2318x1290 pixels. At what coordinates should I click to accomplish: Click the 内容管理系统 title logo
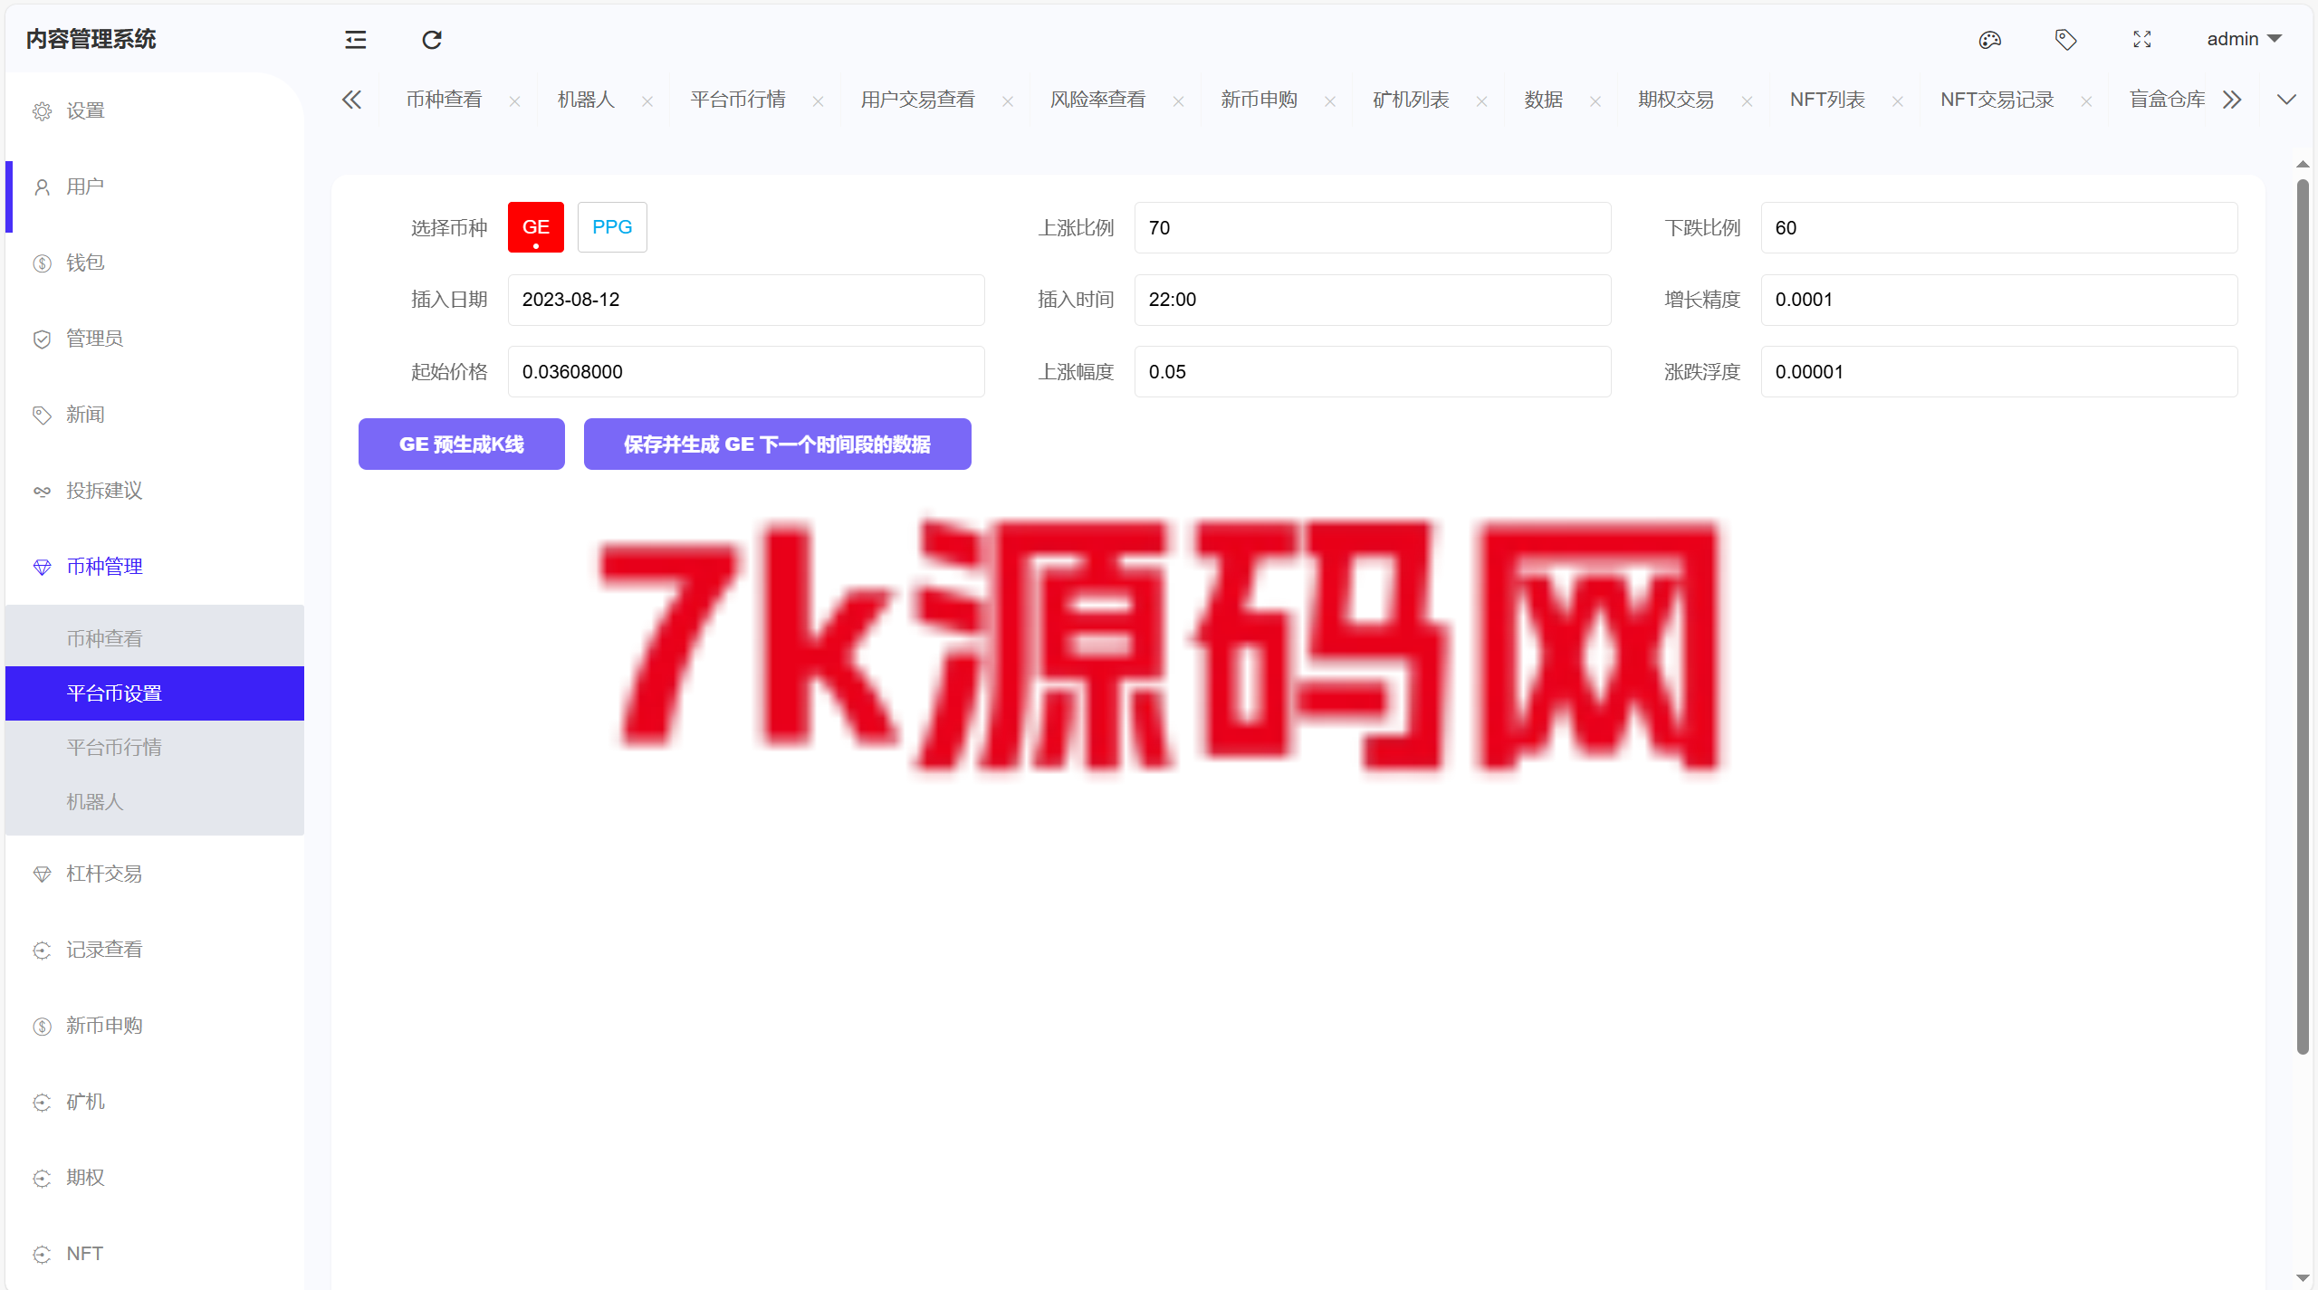[91, 39]
